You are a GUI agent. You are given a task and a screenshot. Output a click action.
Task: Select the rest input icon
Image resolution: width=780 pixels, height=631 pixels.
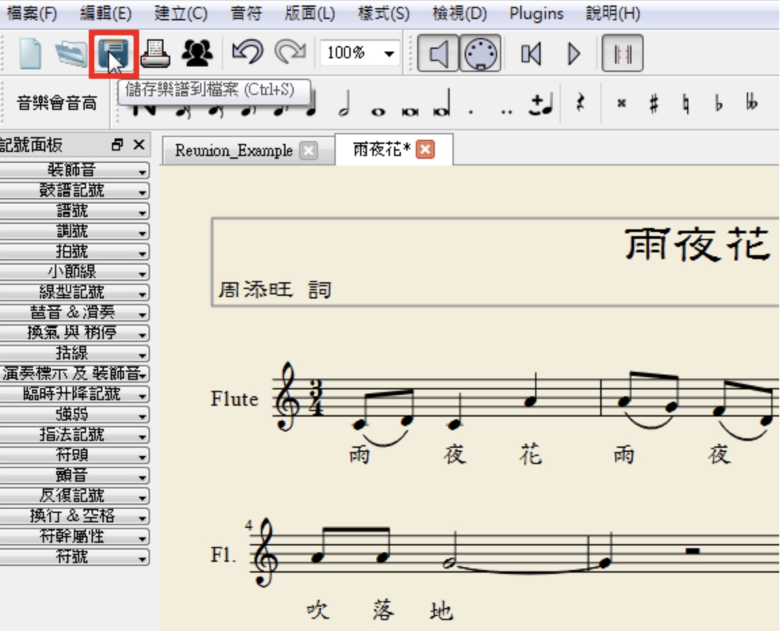point(580,103)
